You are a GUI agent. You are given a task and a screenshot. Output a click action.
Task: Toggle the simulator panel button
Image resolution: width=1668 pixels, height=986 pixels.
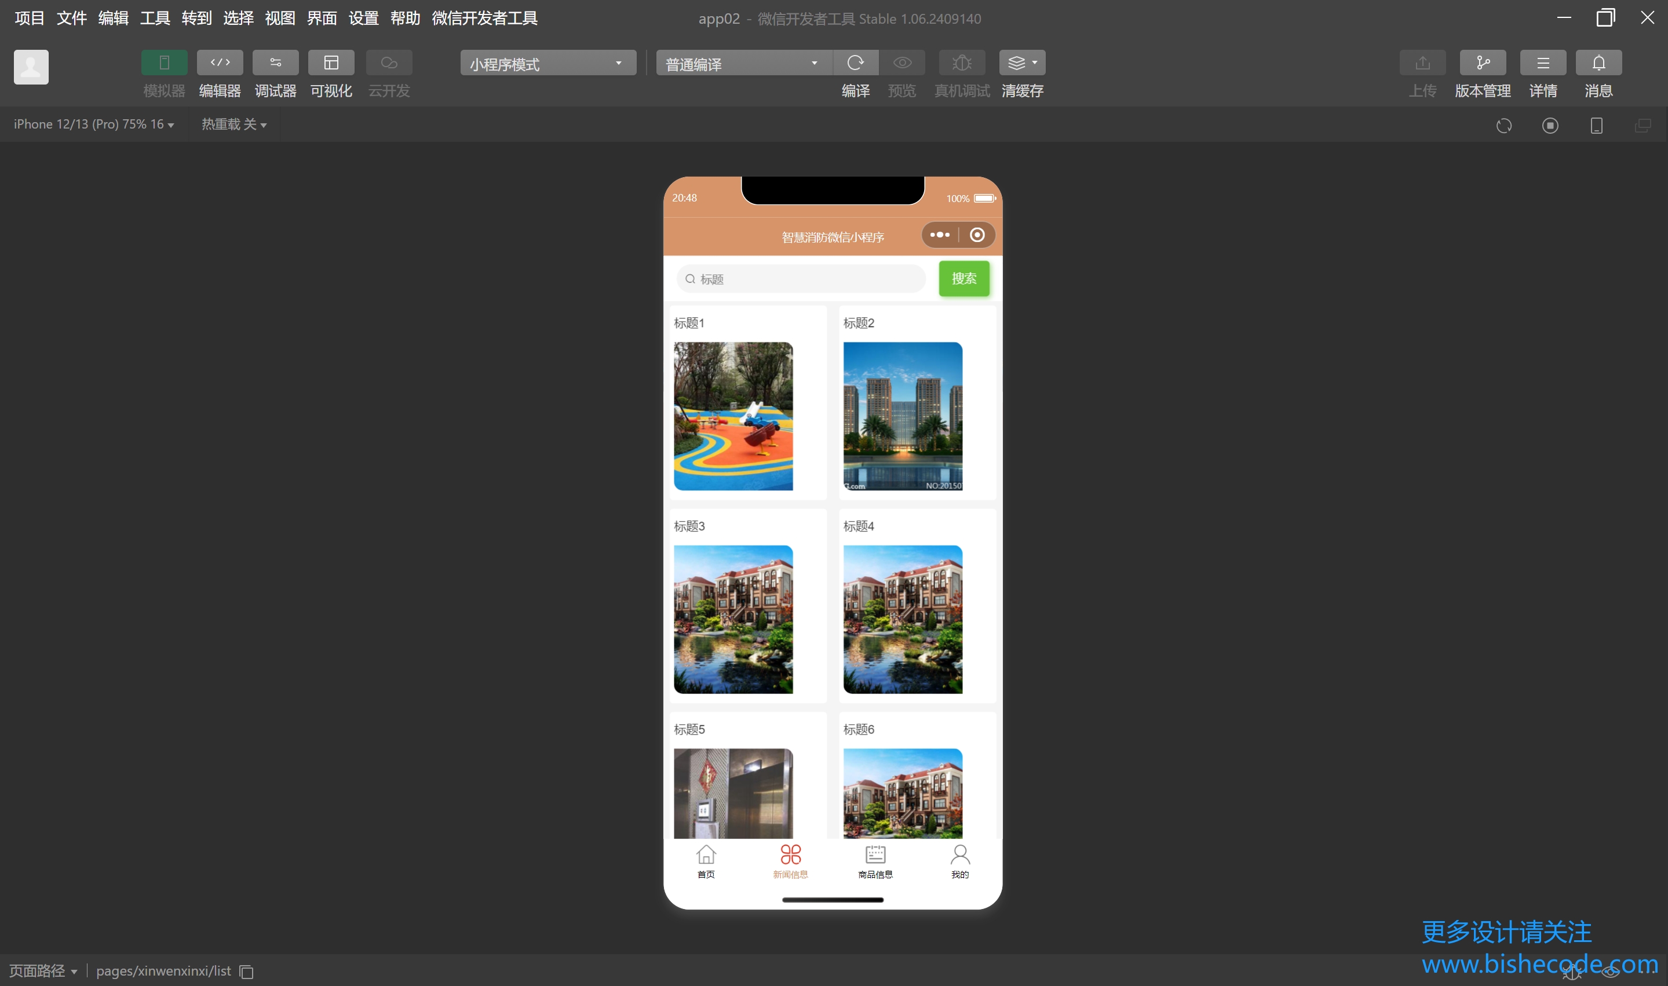click(164, 63)
